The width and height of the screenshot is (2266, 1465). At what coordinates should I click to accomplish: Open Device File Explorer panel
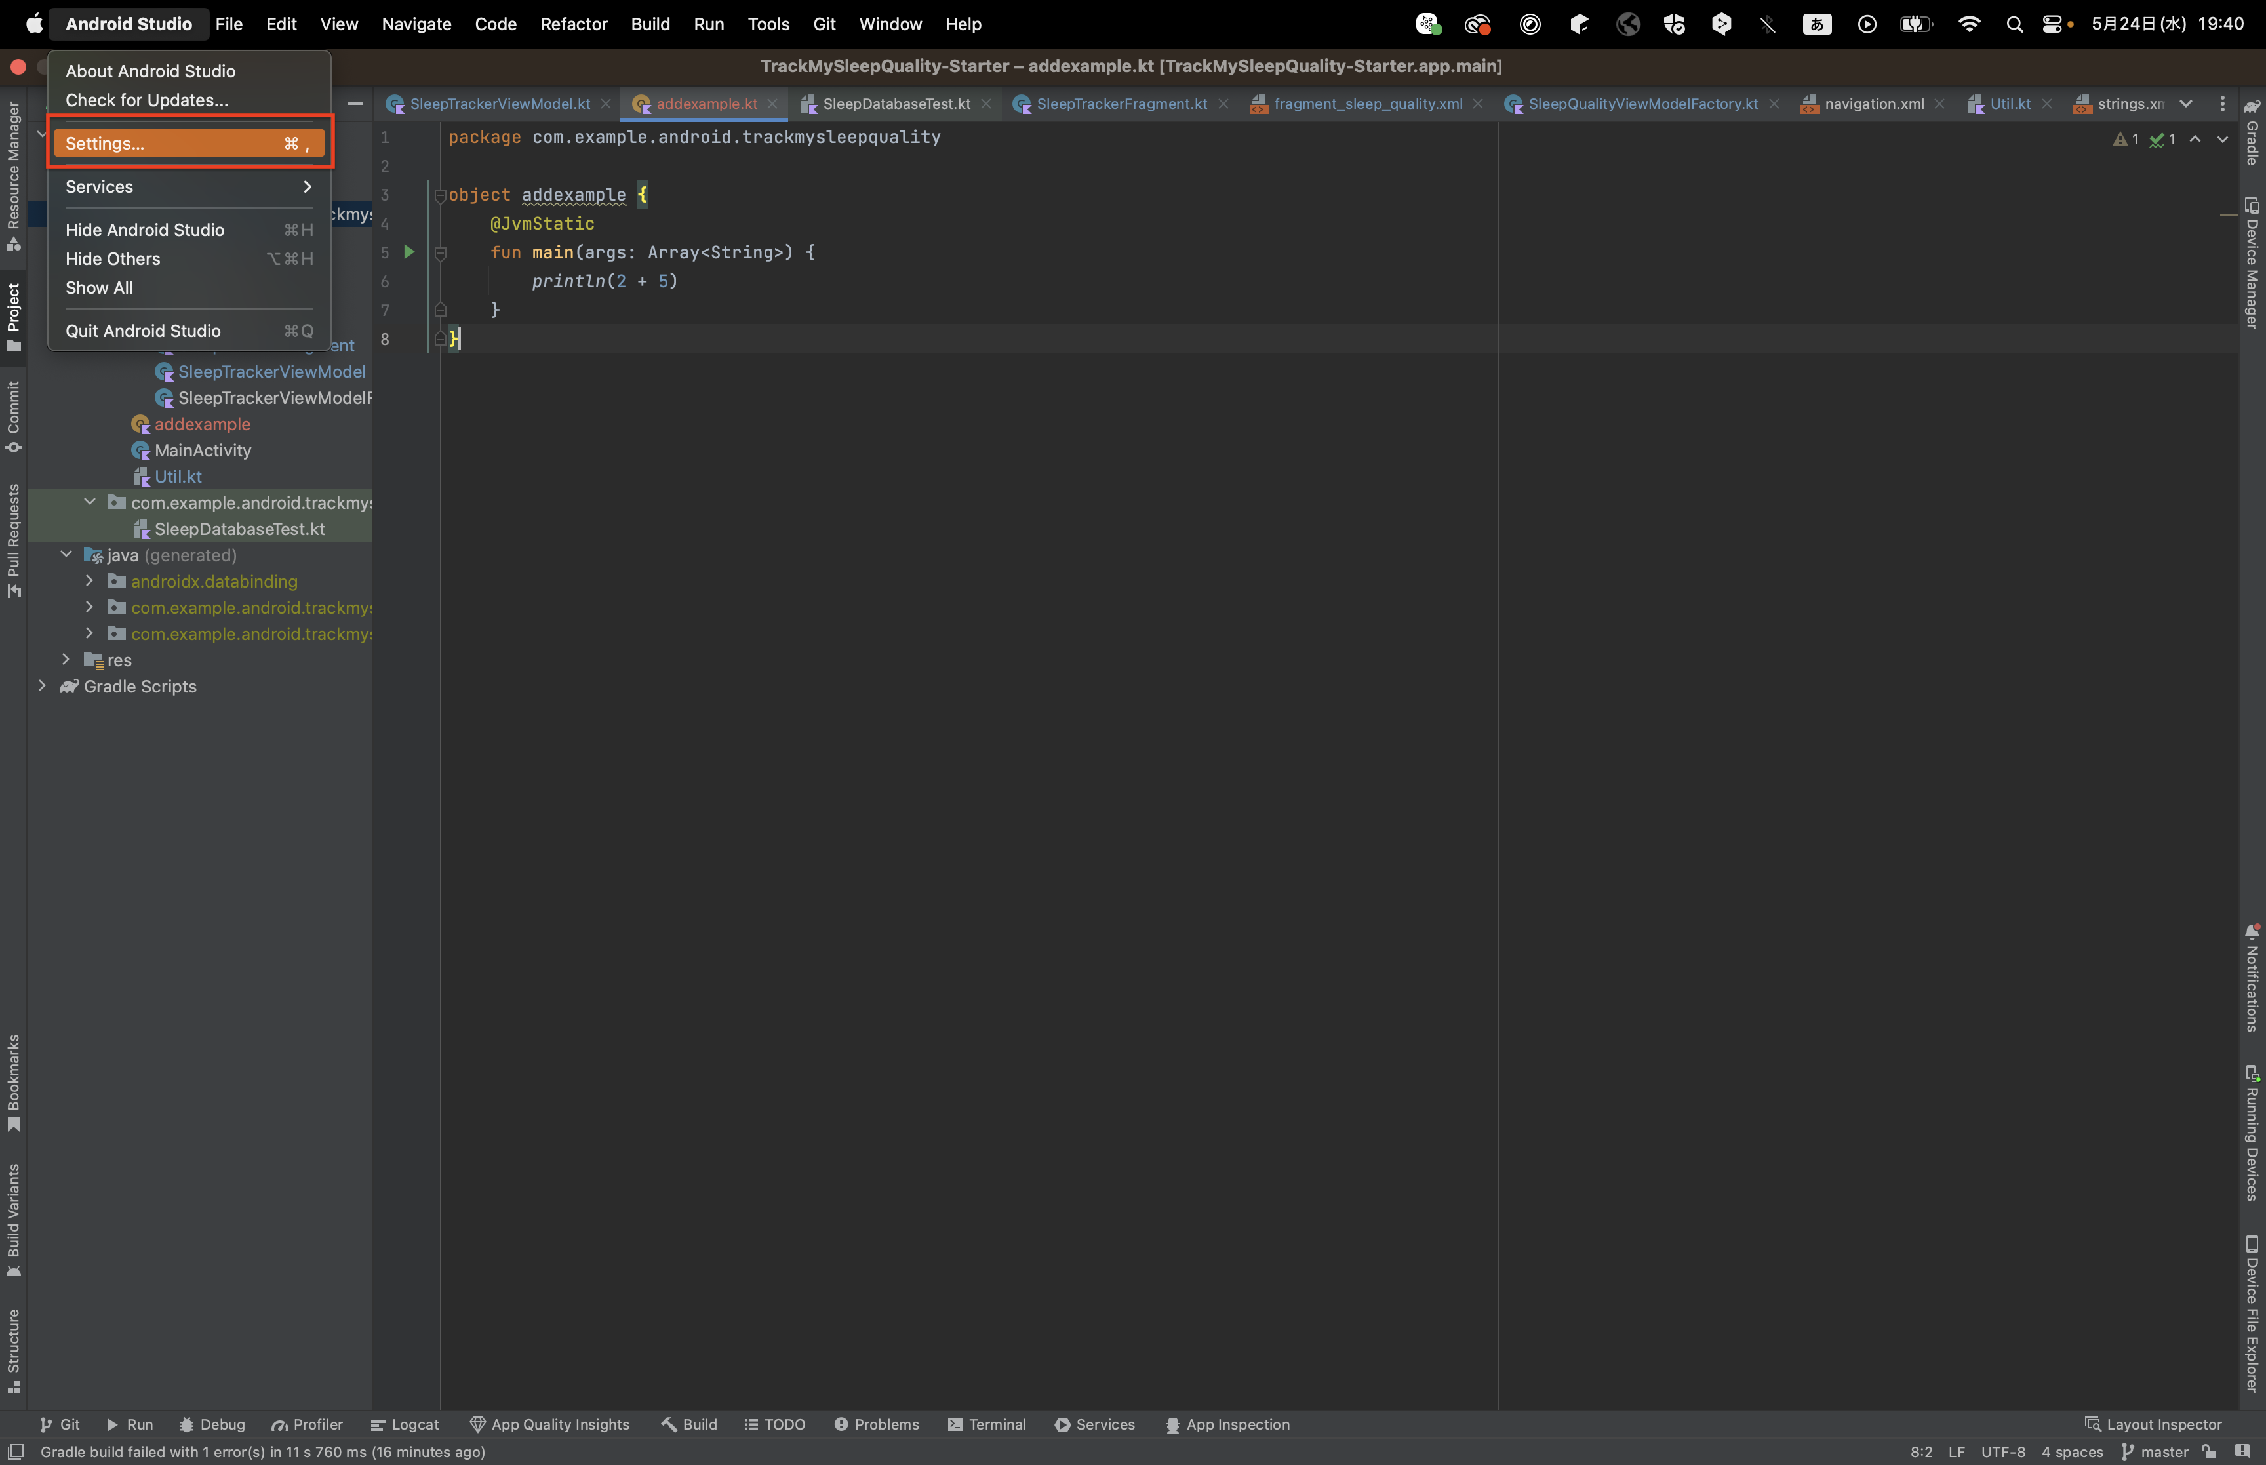(2251, 1314)
